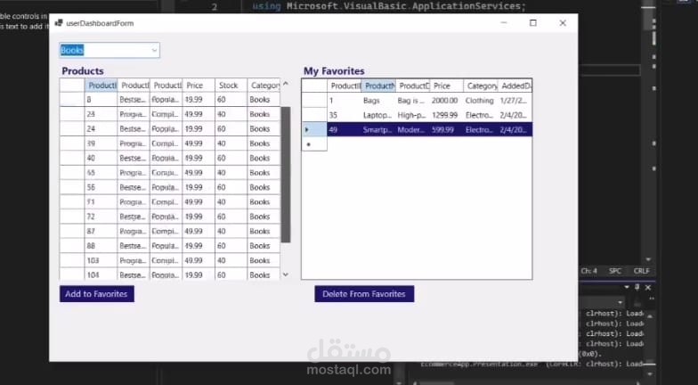Screen dimensions: 698x385
Task: Maximize the userDashboardForm window
Action: click(x=532, y=23)
